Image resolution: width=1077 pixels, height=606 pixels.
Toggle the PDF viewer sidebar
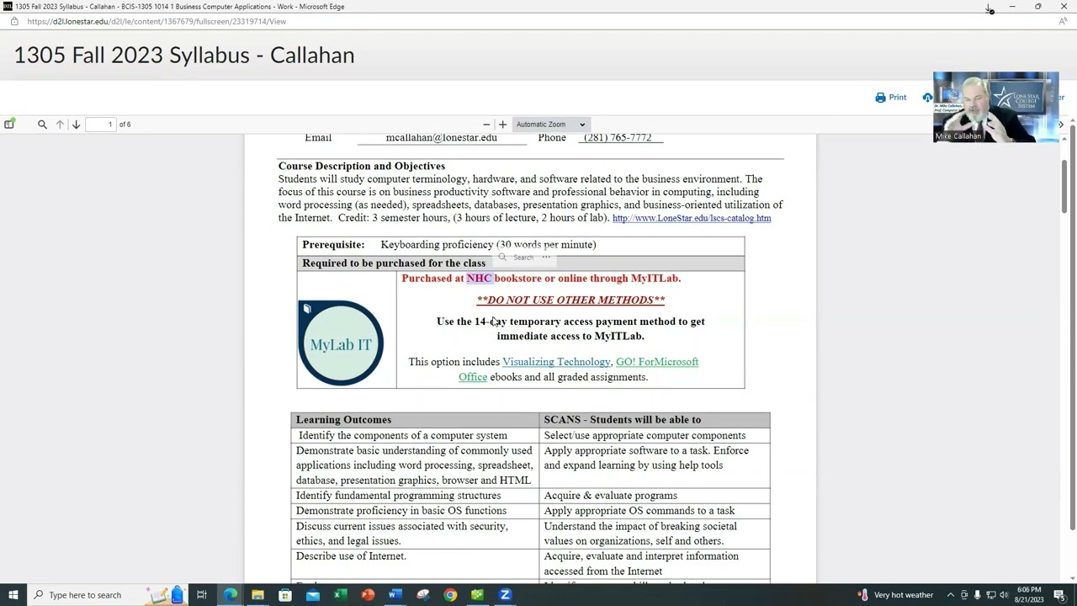(9, 125)
